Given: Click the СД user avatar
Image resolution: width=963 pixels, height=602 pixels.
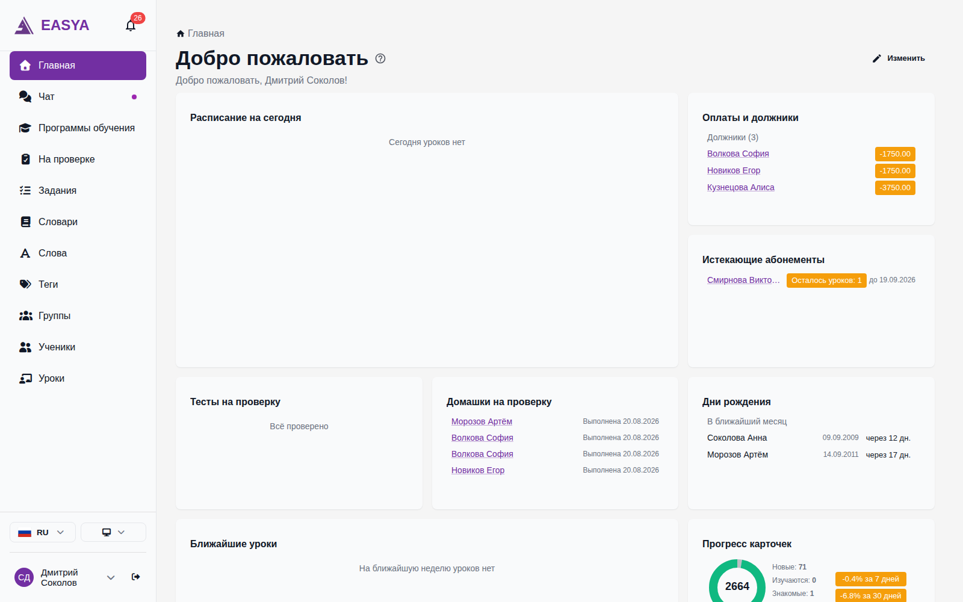Looking at the screenshot, I should pos(24,577).
